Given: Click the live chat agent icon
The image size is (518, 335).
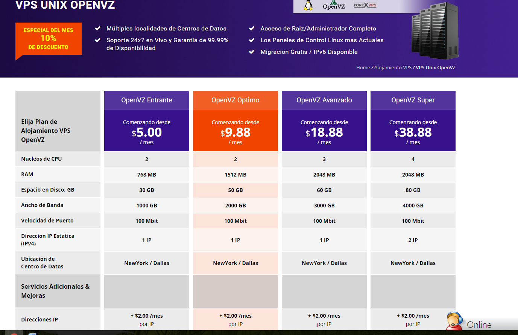Looking at the screenshot, I should 454,321.
